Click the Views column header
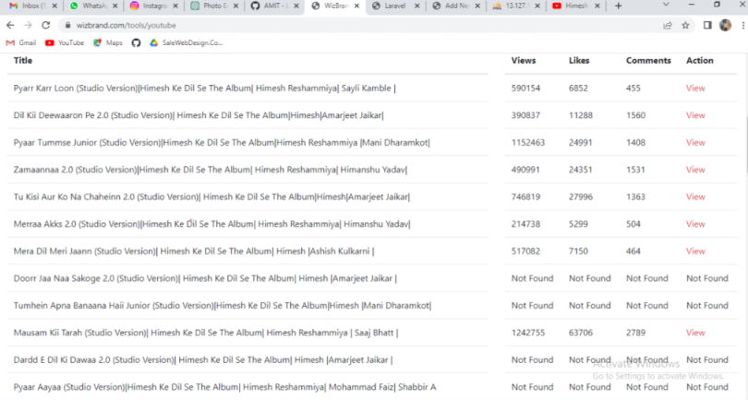748x400 pixels. click(x=524, y=61)
